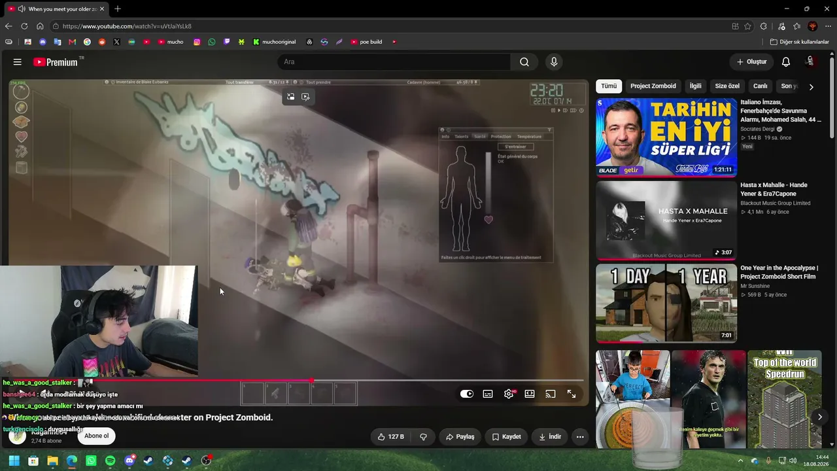This screenshot has width=837, height=471.
Task: Turn on subtitles in the player
Action: tap(488, 394)
